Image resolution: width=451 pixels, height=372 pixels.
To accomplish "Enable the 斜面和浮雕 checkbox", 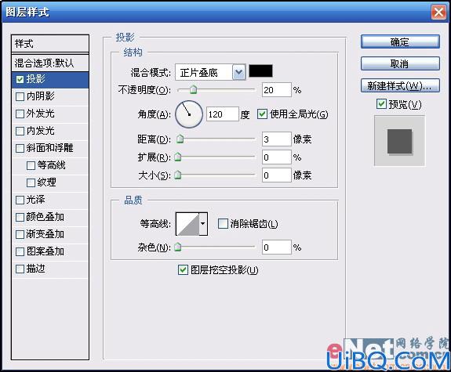I will [x=20, y=148].
